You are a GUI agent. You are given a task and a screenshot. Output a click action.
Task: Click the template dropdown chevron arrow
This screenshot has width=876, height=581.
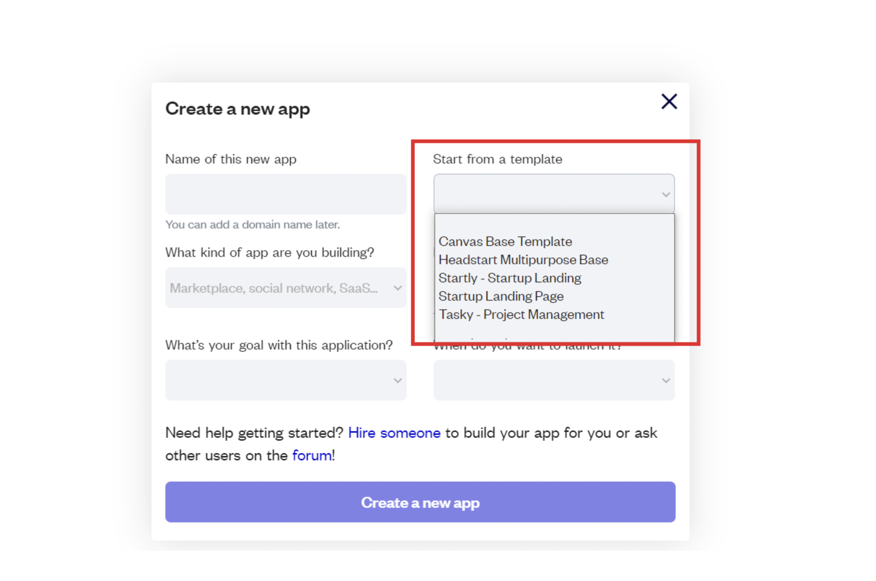pyautogui.click(x=665, y=195)
